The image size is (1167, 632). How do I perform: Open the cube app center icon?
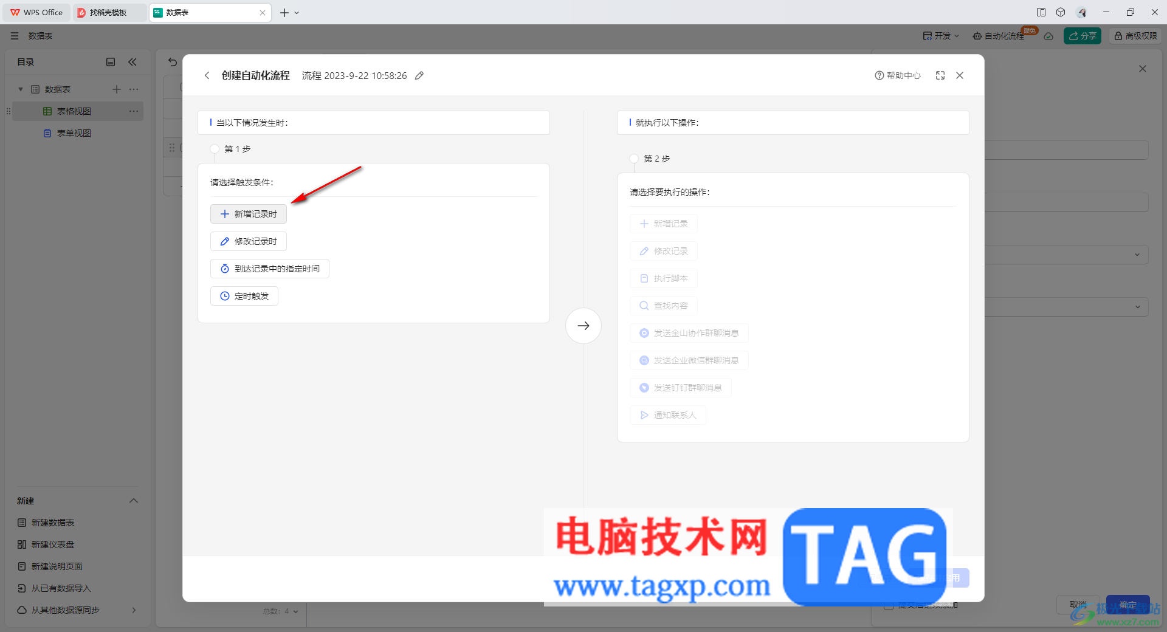pos(1061,12)
